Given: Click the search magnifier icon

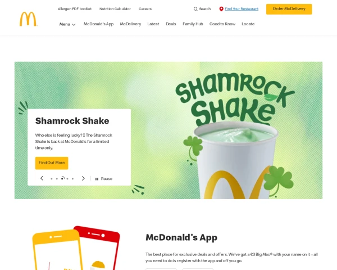Looking at the screenshot, I should coord(195,9).
